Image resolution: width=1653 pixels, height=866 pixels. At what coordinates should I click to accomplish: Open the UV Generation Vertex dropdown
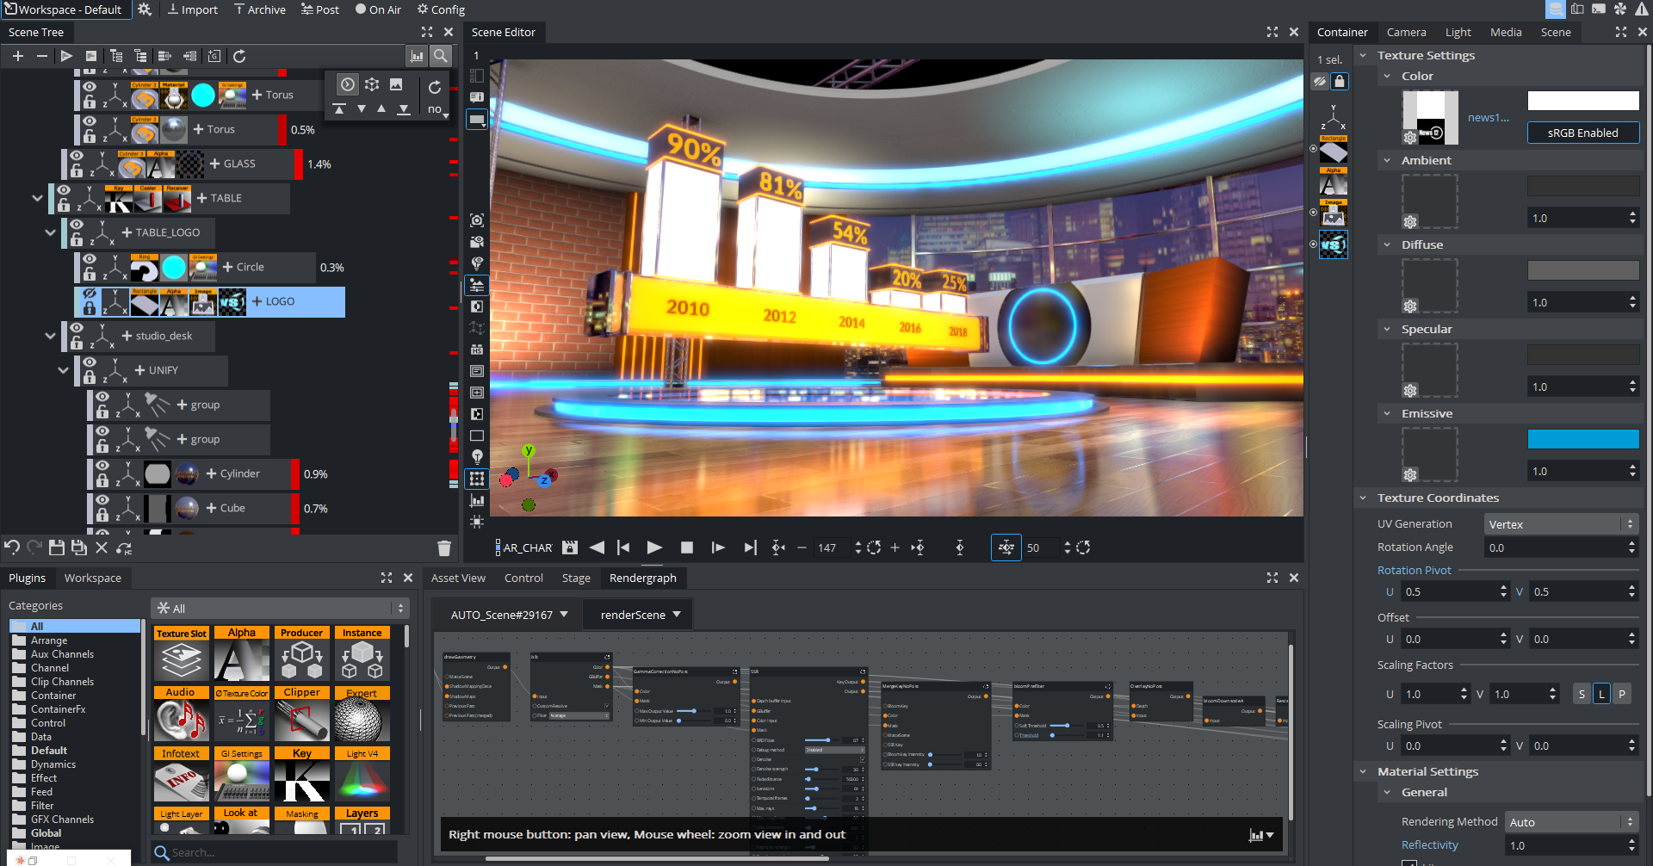tap(1560, 524)
